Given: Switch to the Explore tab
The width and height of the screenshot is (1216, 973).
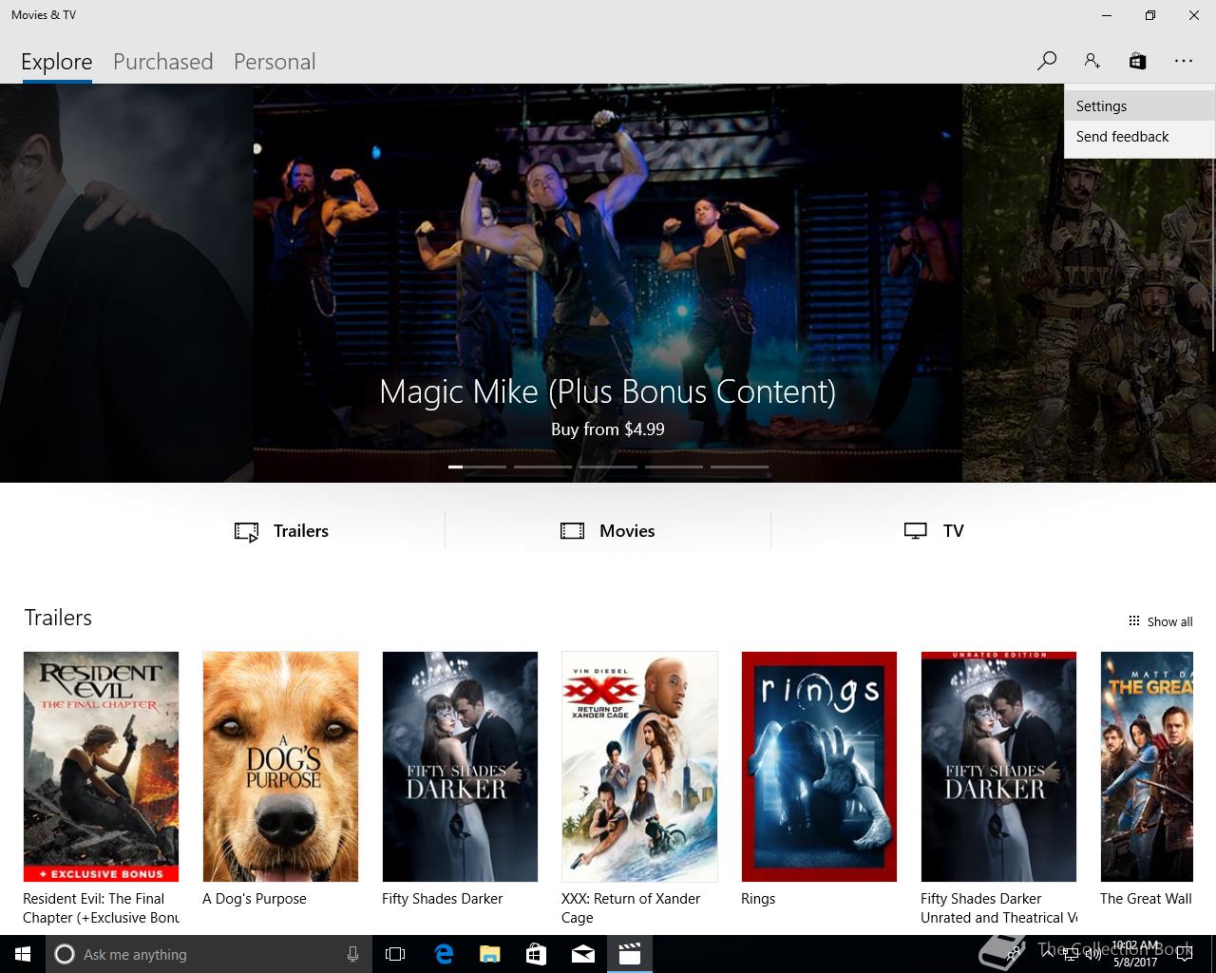Looking at the screenshot, I should click(x=57, y=62).
